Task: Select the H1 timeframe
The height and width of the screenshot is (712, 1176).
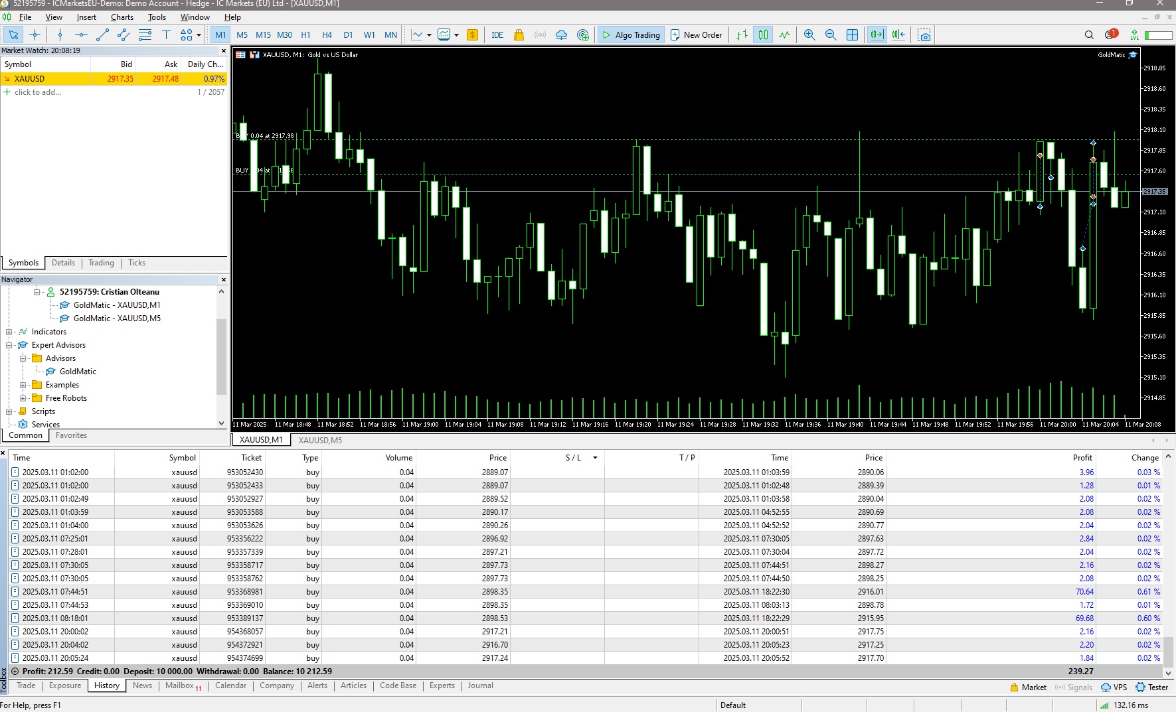Action: pos(305,35)
